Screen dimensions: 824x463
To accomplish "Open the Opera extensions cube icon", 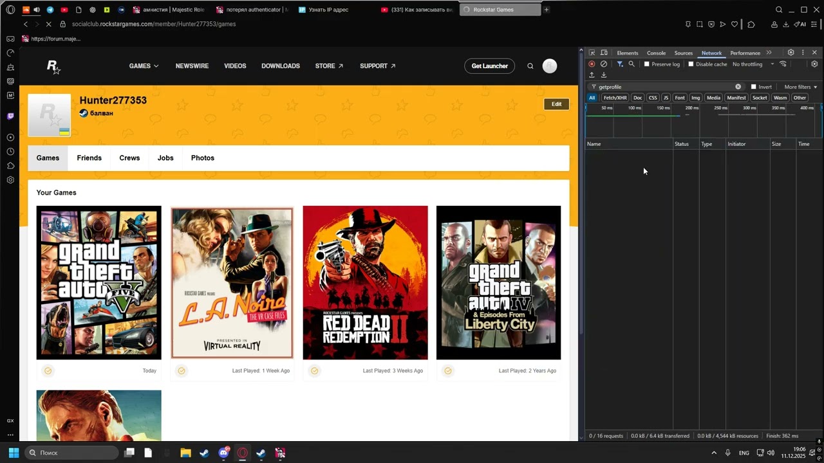I will pyautogui.click(x=751, y=24).
